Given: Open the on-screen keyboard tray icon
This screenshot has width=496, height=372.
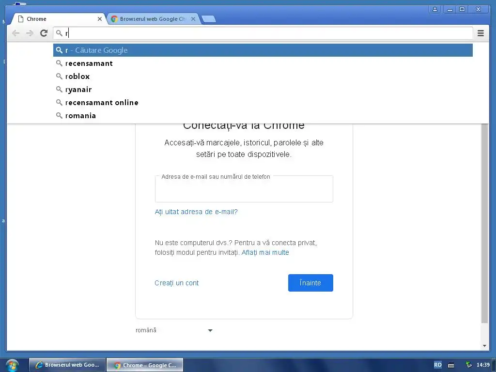Looking at the screenshot, I should coord(451,365).
